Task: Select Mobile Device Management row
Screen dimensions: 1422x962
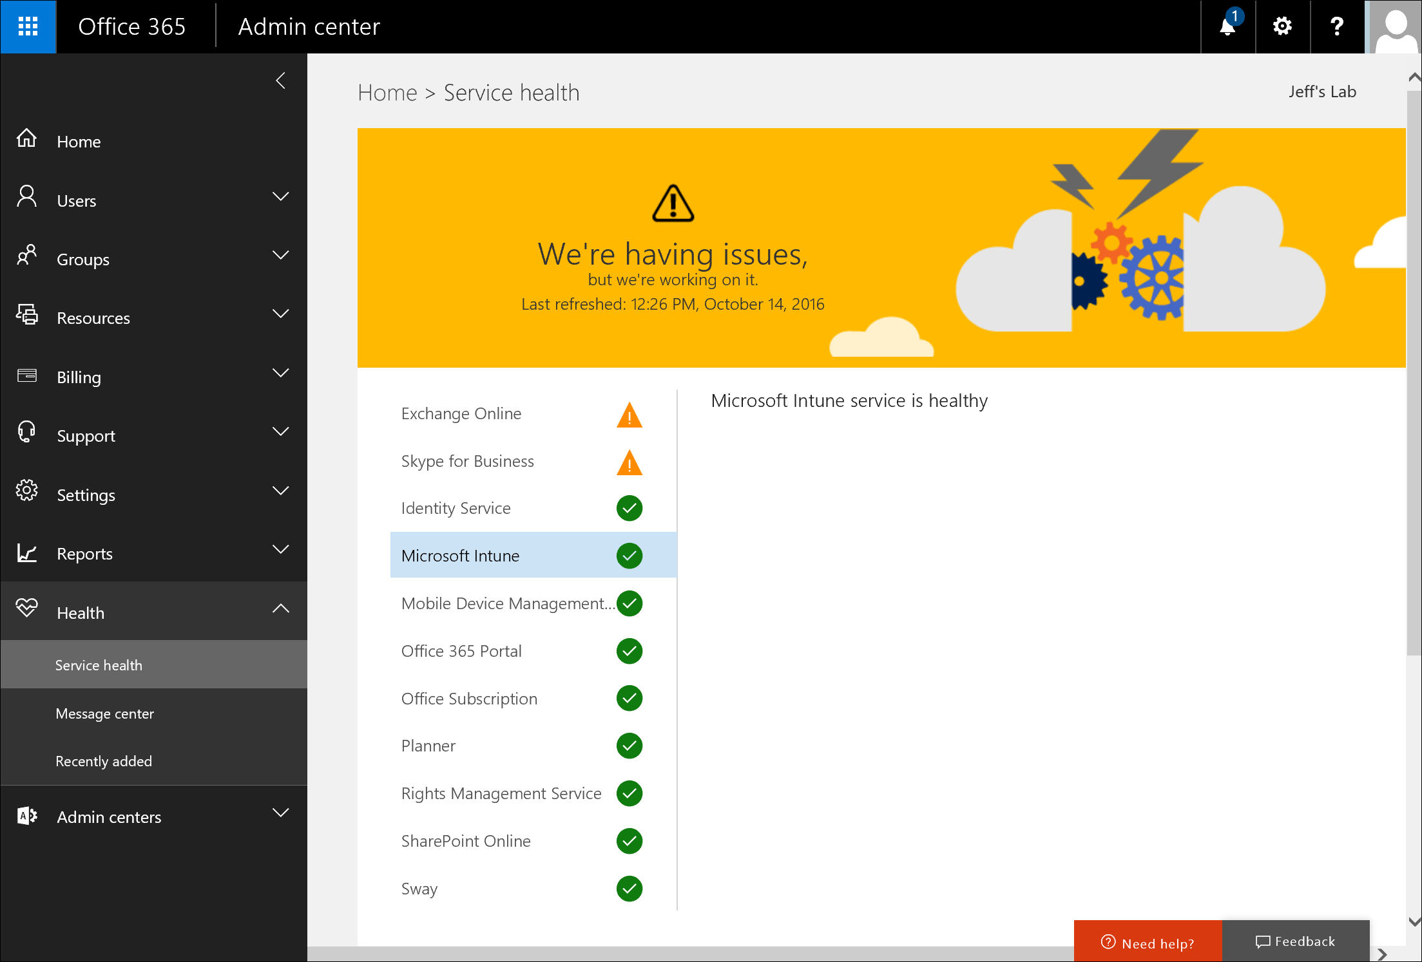Action: 533,603
